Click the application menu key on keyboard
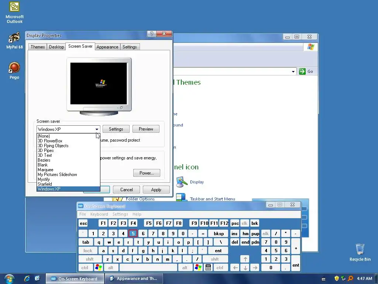This screenshot has height=284, width=378. (208, 267)
